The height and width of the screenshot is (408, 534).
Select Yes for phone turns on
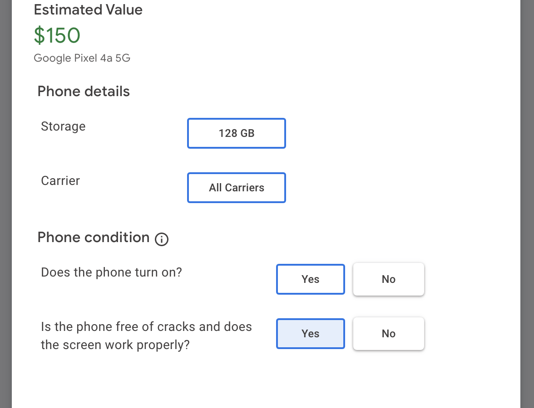coord(311,279)
